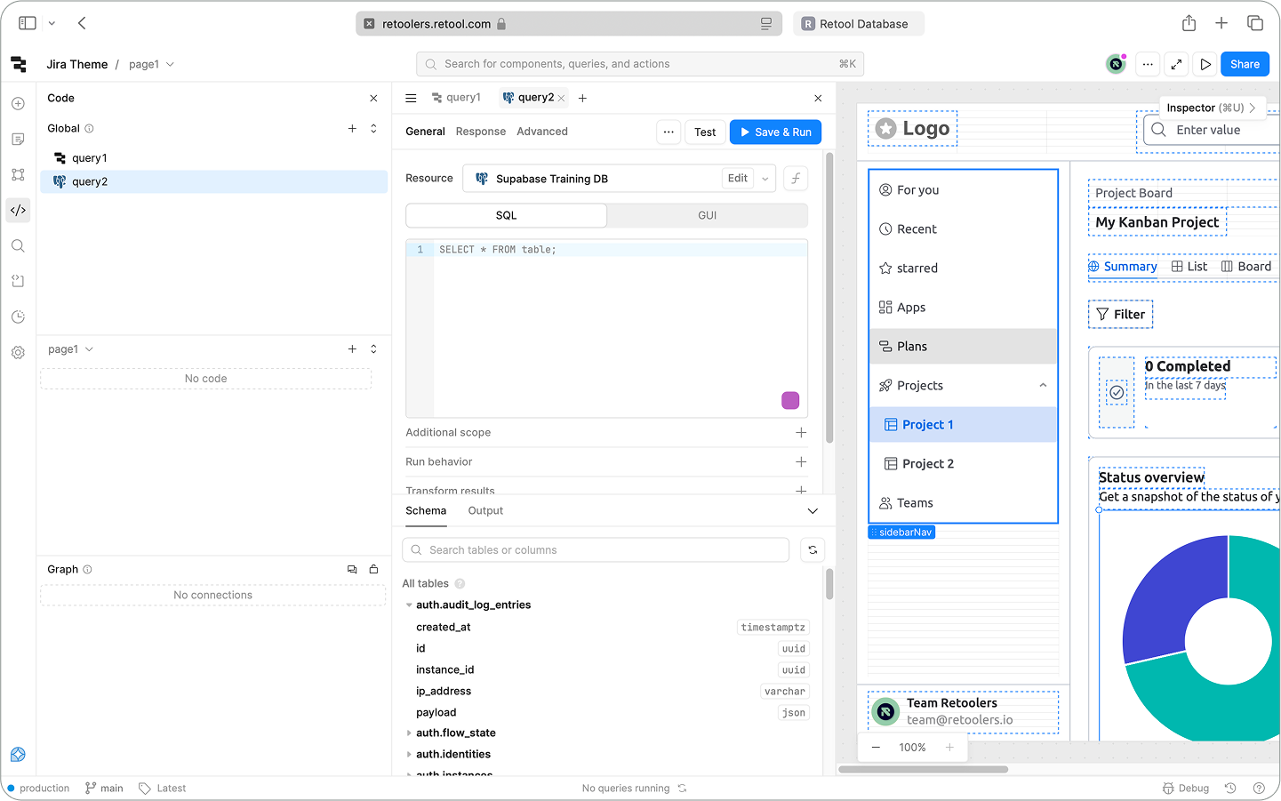Screen dimensions: 1281x801
Task: Open the Component tree icon in left rail
Action: [x=18, y=175]
